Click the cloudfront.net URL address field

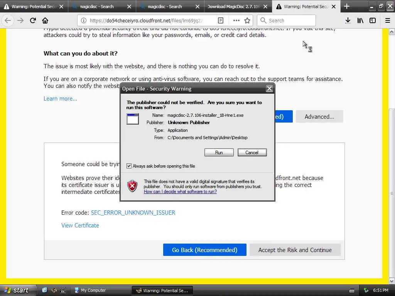(x=146, y=20)
